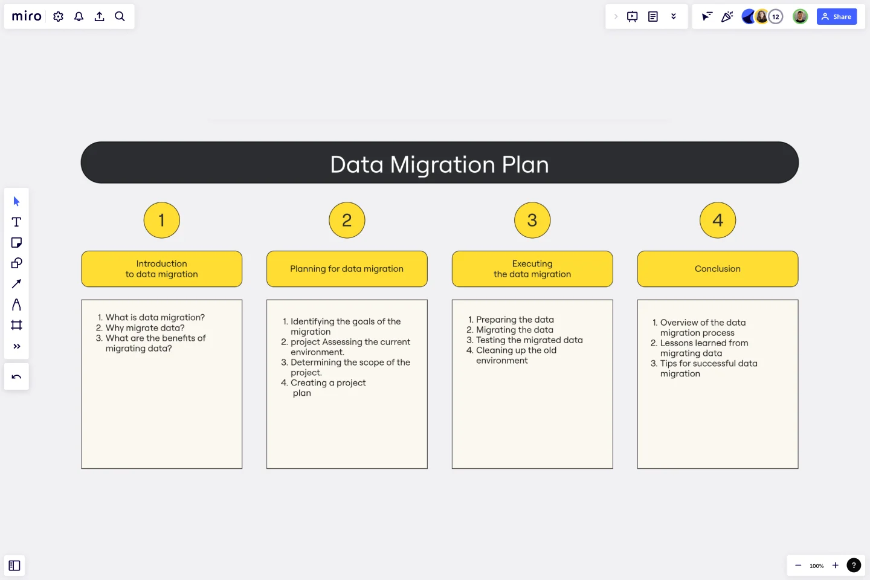Select Planning for data migration box
The width and height of the screenshot is (870, 580).
[347, 269]
